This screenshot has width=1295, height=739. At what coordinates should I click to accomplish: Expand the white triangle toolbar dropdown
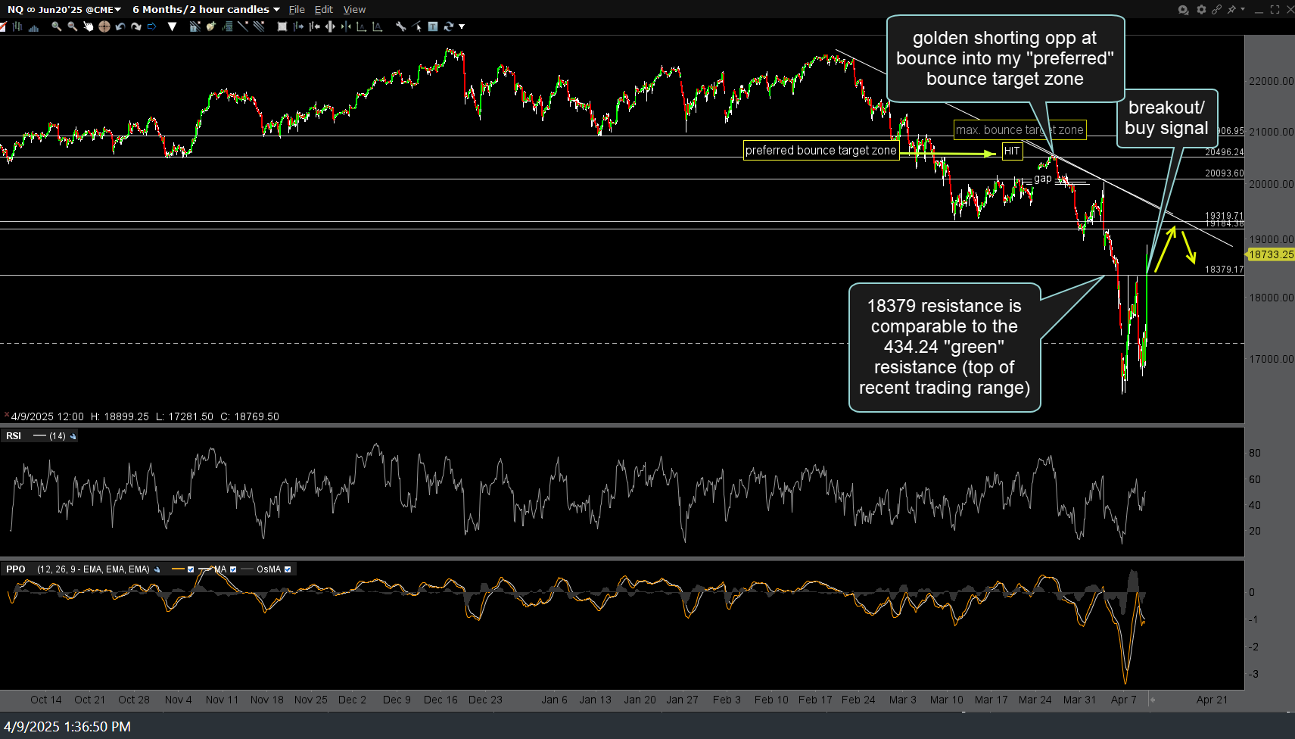pyautogui.click(x=172, y=27)
